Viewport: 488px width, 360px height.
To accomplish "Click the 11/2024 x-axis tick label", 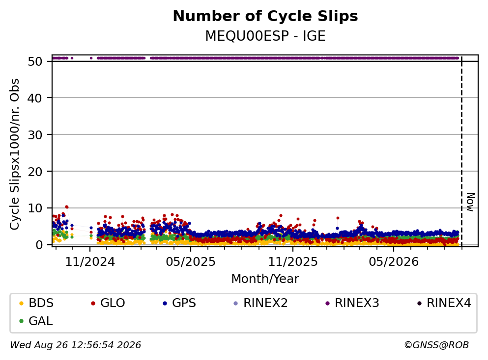I will pyautogui.click(x=90, y=262).
